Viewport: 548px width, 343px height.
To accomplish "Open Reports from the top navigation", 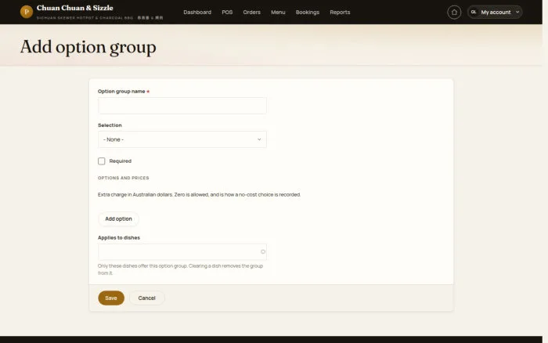I will (x=340, y=13).
